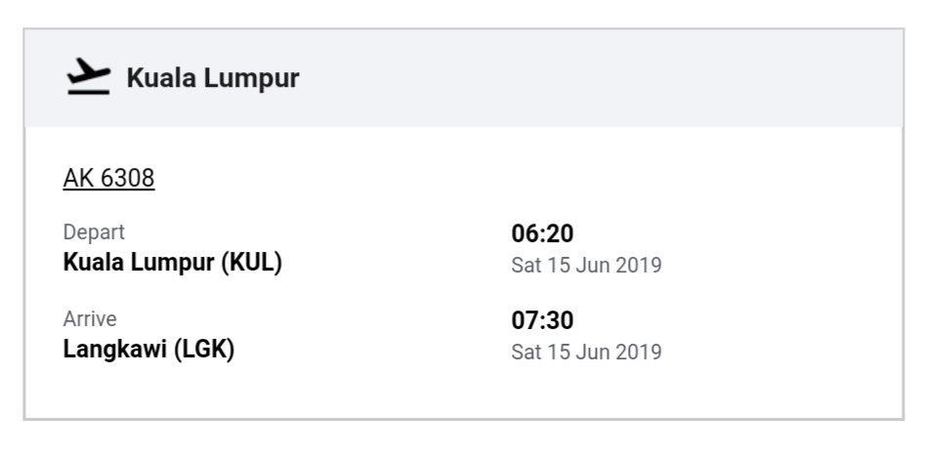This screenshot has width=925, height=457.
Task: Click the word Lumpur in header
Action: (252, 78)
